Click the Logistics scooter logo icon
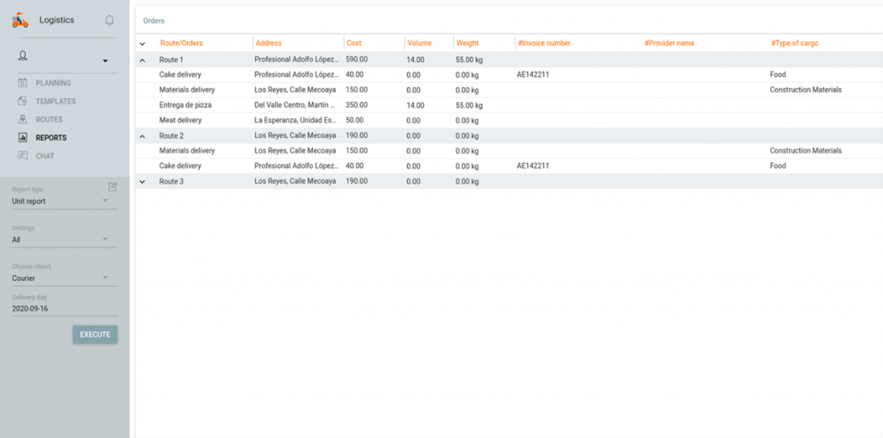The image size is (883, 438). coord(21,21)
